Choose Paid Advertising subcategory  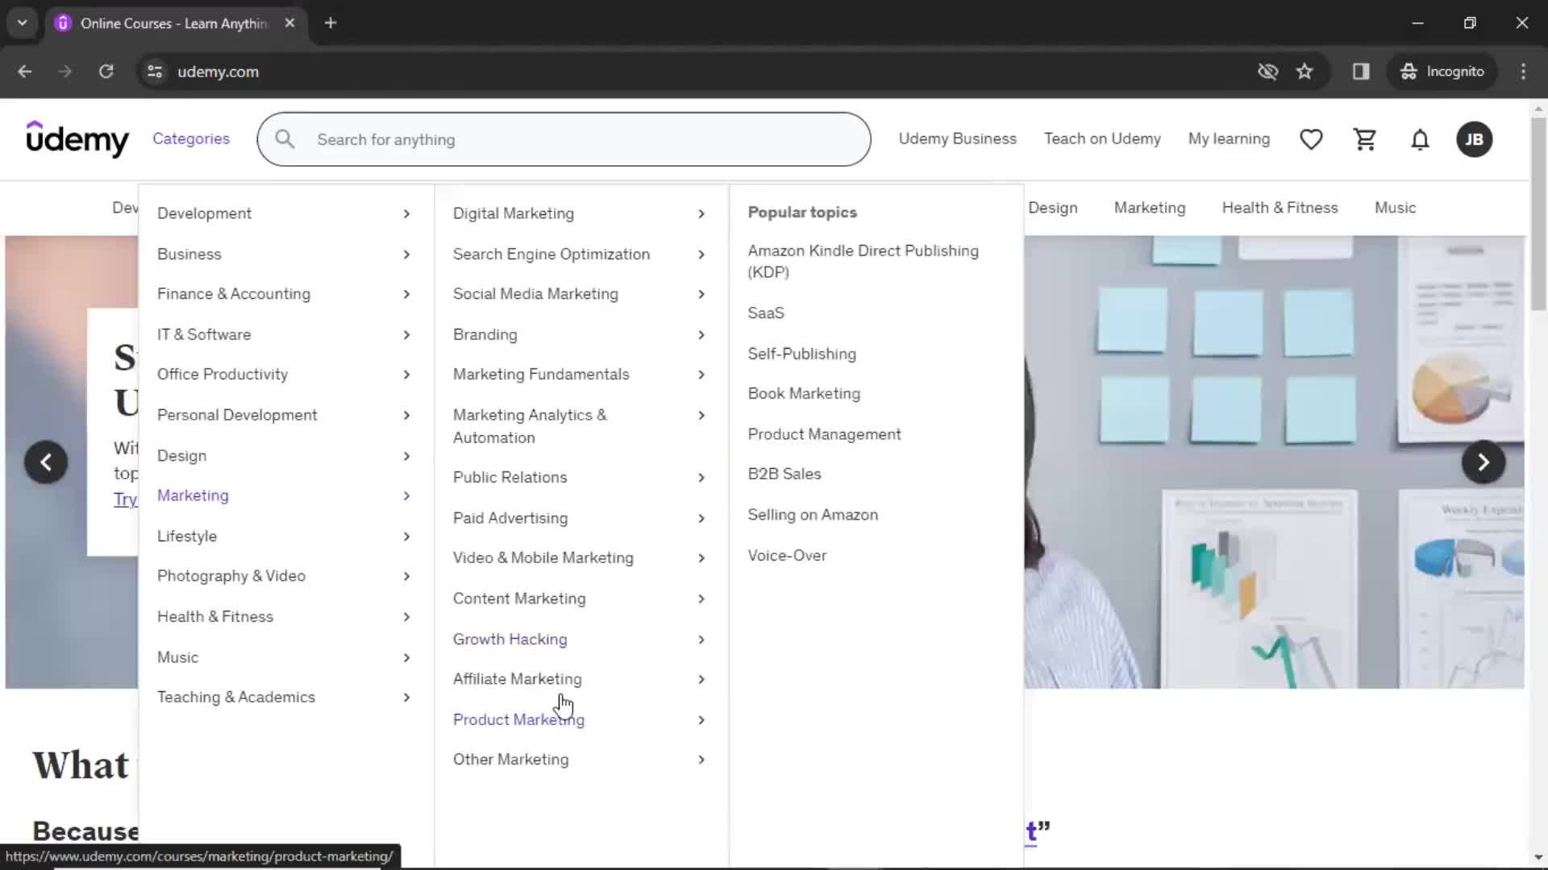(510, 518)
